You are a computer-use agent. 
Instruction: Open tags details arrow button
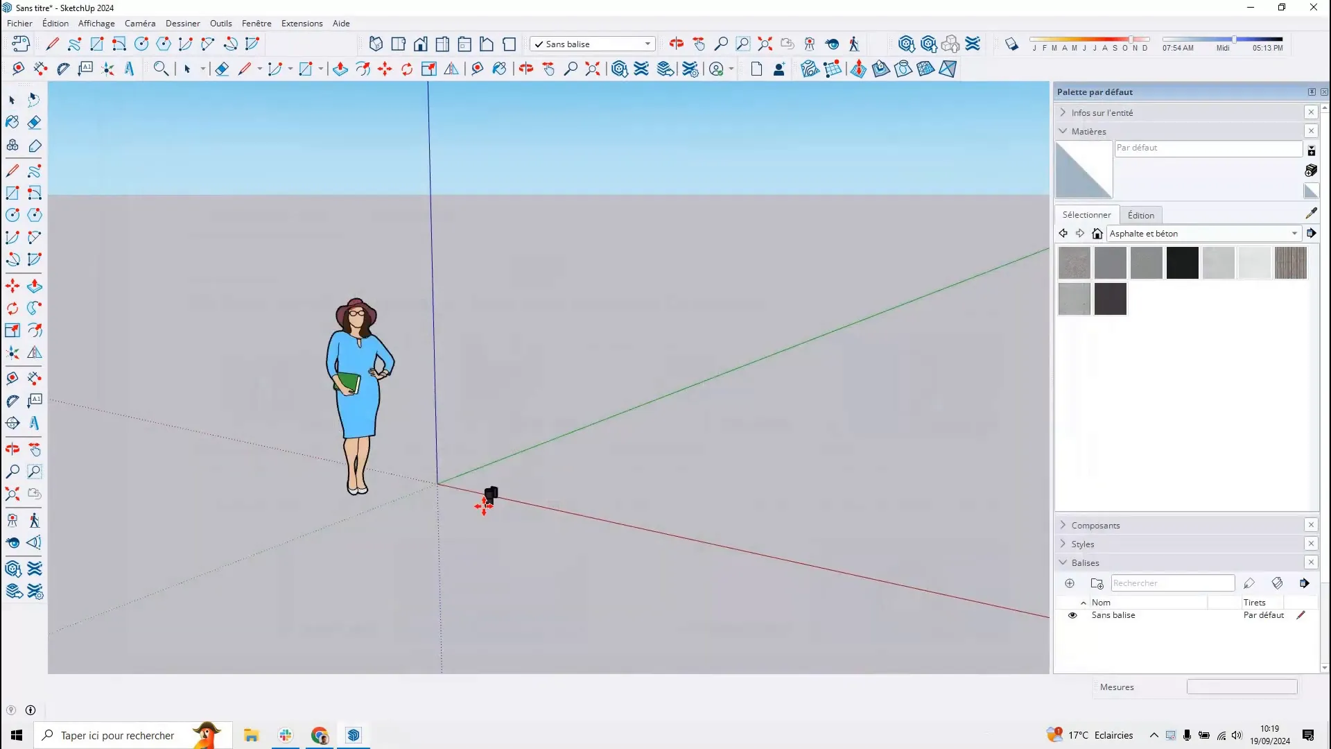coord(1304,583)
